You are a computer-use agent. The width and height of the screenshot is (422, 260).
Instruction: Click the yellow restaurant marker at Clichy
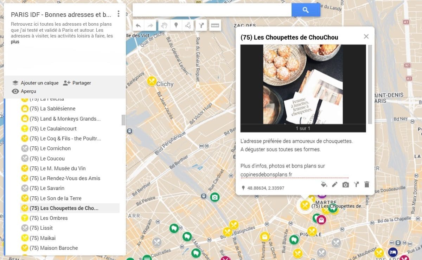(x=152, y=81)
